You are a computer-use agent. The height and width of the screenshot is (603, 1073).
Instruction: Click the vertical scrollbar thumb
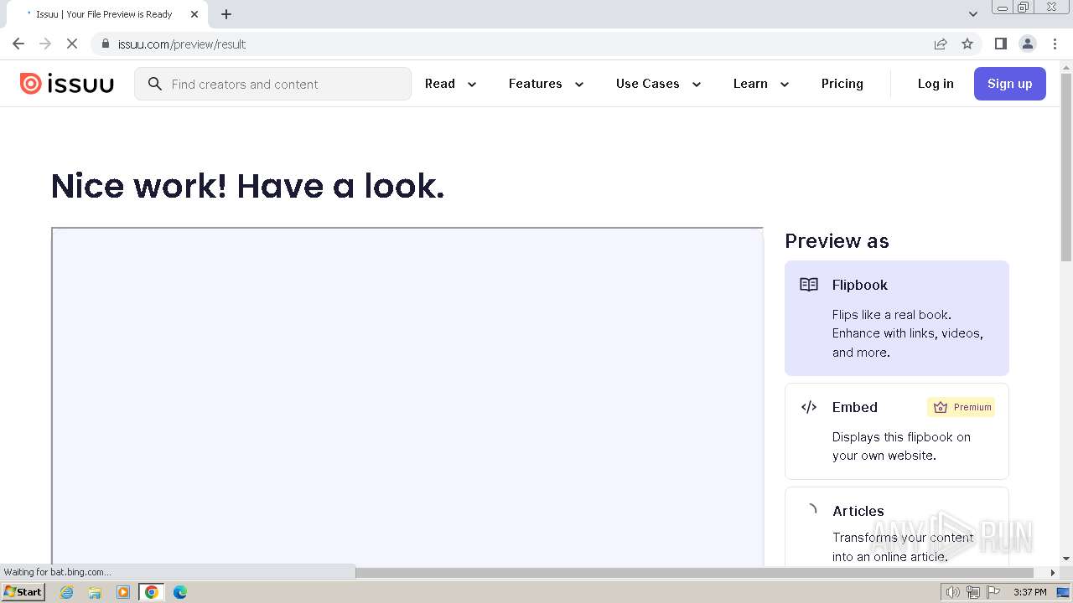(x=1066, y=167)
